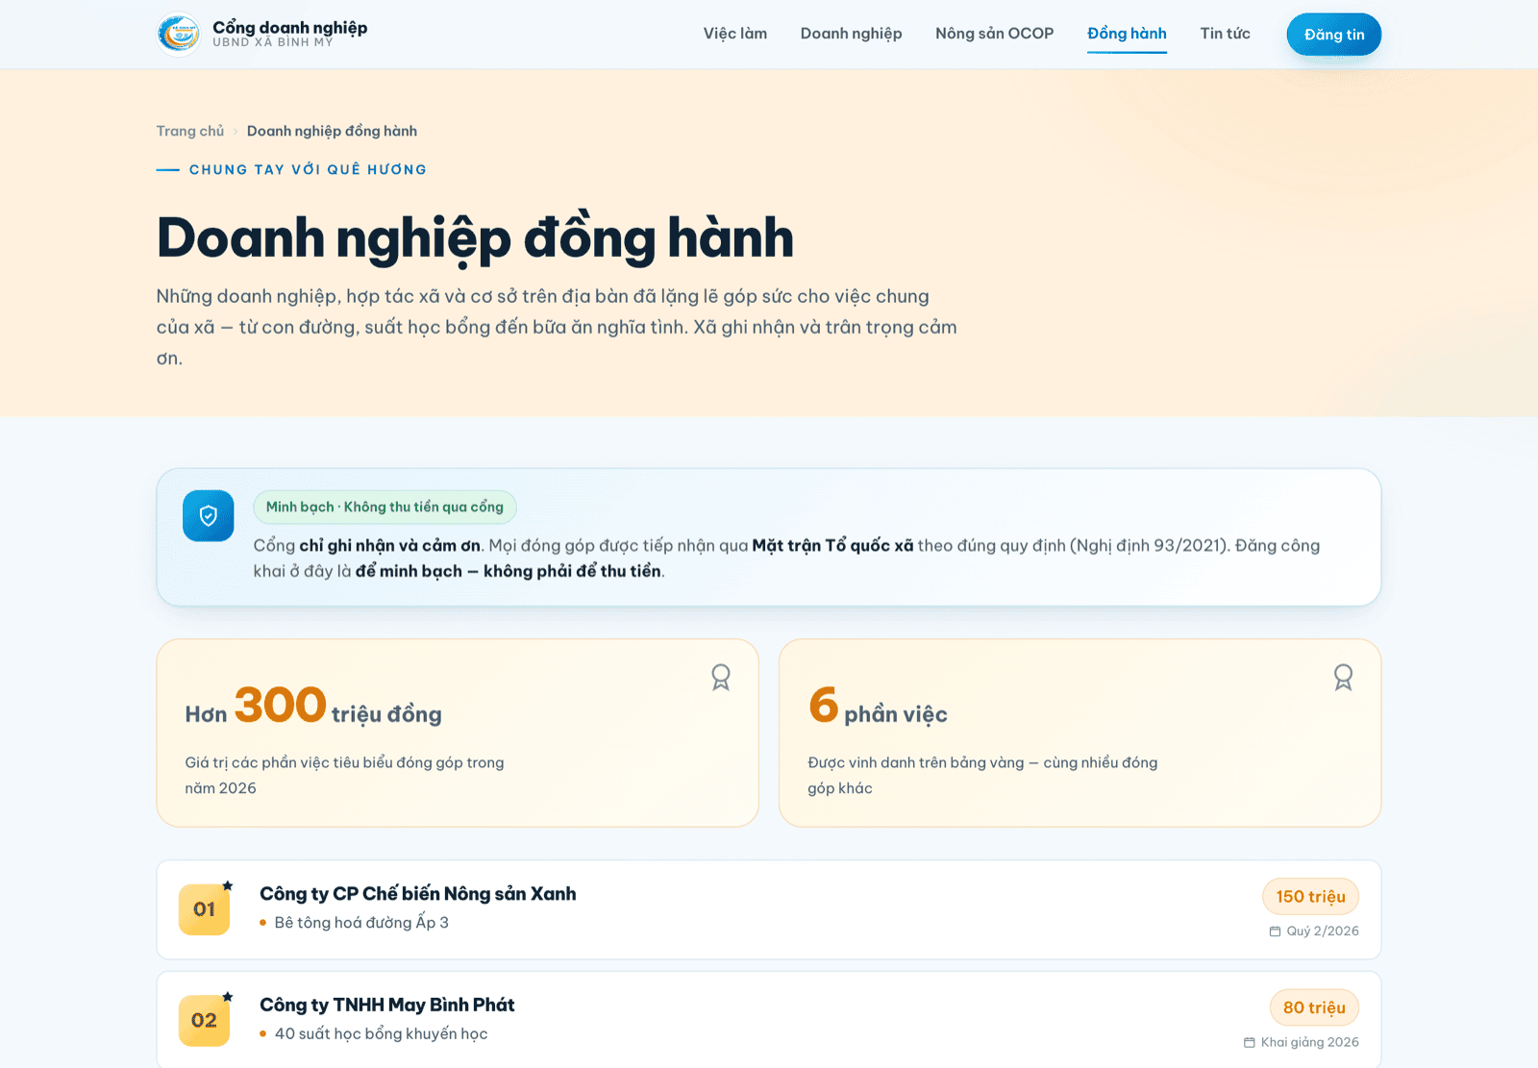This screenshot has height=1068, width=1538.
Task: Click the Đăng tin button
Action: 1334,35
